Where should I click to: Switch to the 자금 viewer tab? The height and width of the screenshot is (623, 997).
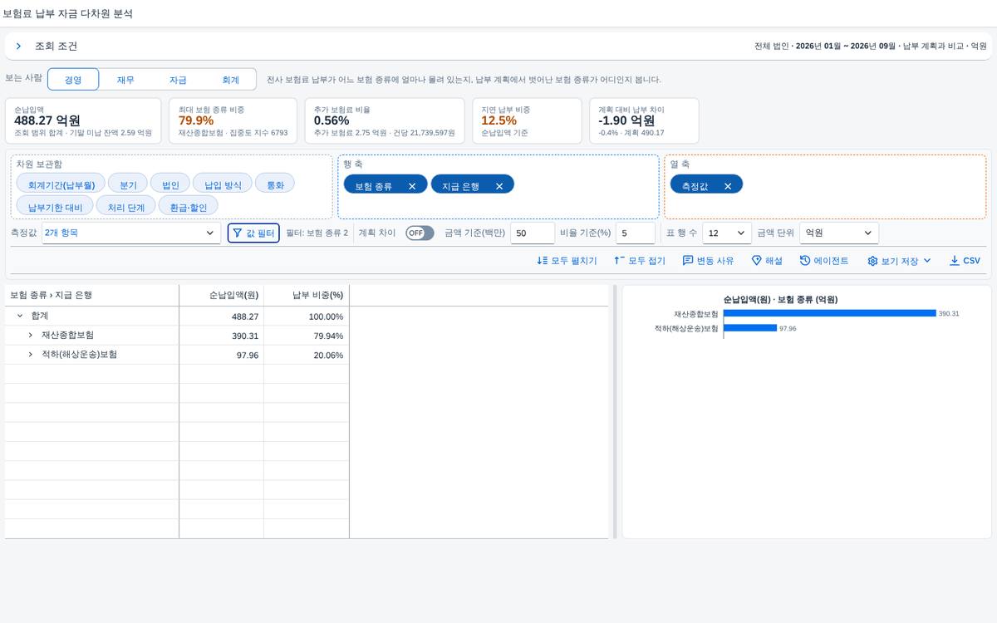(178, 80)
